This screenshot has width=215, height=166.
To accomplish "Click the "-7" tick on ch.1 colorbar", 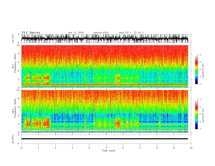I will click(200, 84).
